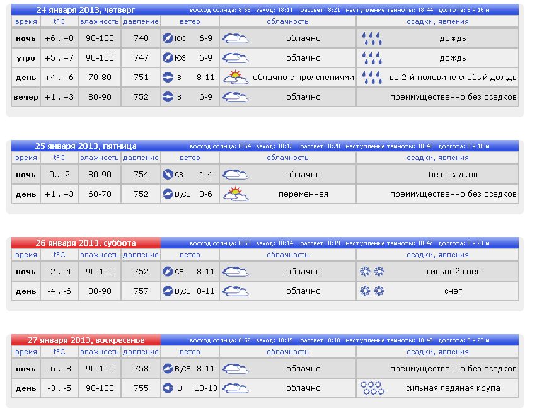This screenshot has width=537, height=411.
Task: Click the snowflake icon next to сильный снег
Action: click(x=372, y=272)
